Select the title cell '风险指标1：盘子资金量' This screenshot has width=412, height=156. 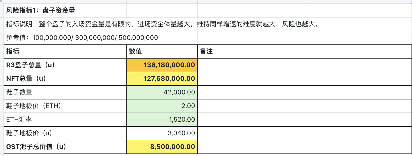65,11
